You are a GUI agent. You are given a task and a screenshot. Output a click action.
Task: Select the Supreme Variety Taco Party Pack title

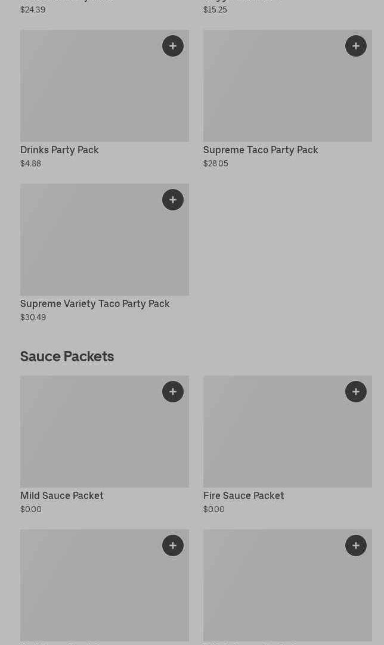point(95,304)
